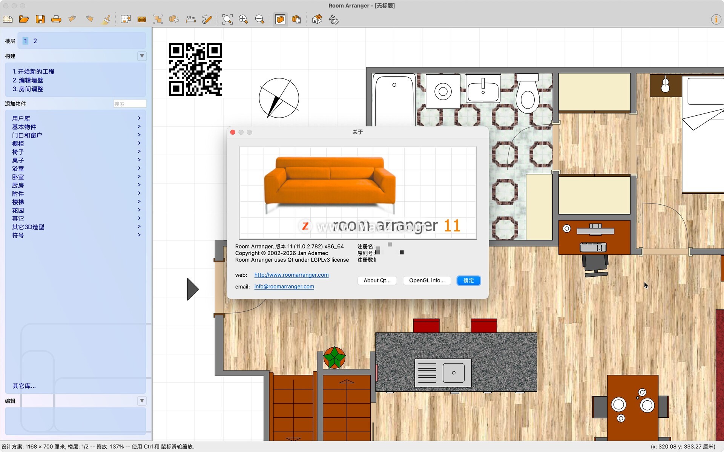Activate the 3,5m measure dimension tool
The image size is (724, 452).
coord(191,19)
